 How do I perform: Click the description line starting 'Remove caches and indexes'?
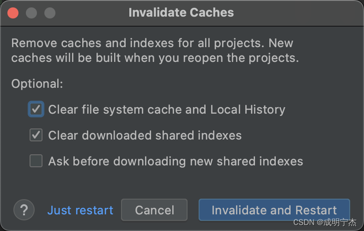click(152, 43)
